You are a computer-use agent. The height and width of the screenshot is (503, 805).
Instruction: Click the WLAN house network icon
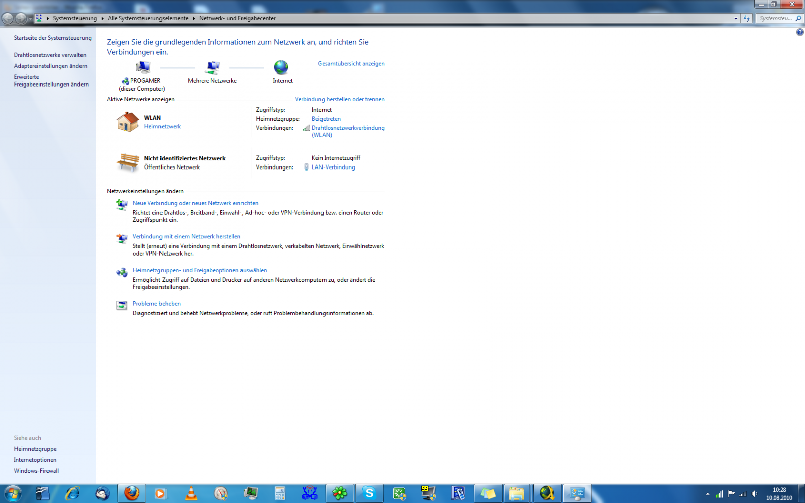click(128, 122)
